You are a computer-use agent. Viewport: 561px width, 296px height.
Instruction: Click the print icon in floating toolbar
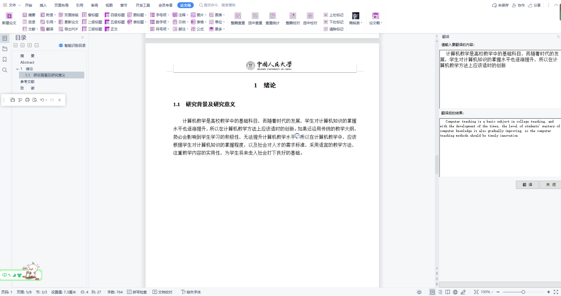click(x=27, y=100)
